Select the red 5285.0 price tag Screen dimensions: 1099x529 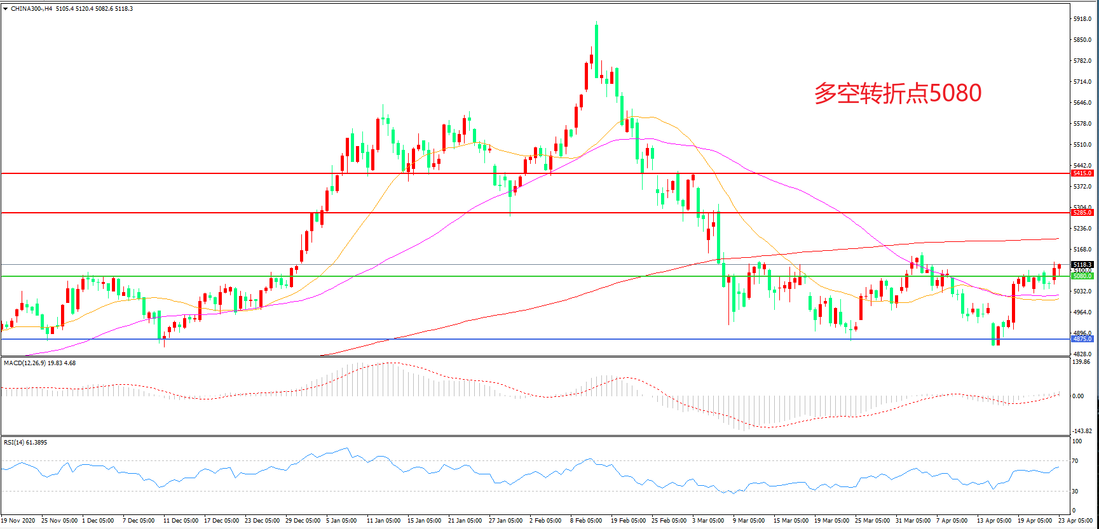coord(1082,213)
